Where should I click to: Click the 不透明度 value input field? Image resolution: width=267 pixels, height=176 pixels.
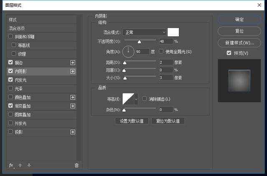coord(166,41)
